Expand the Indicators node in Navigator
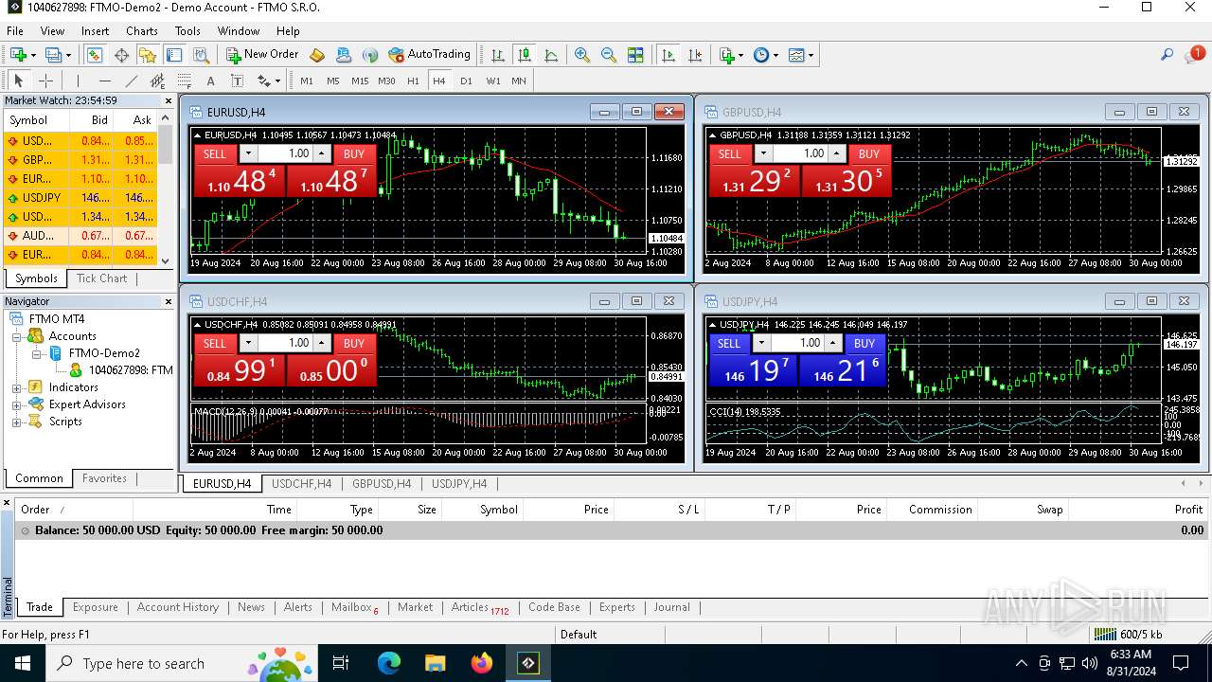Screen dimensions: 1212x682 pos(16,387)
